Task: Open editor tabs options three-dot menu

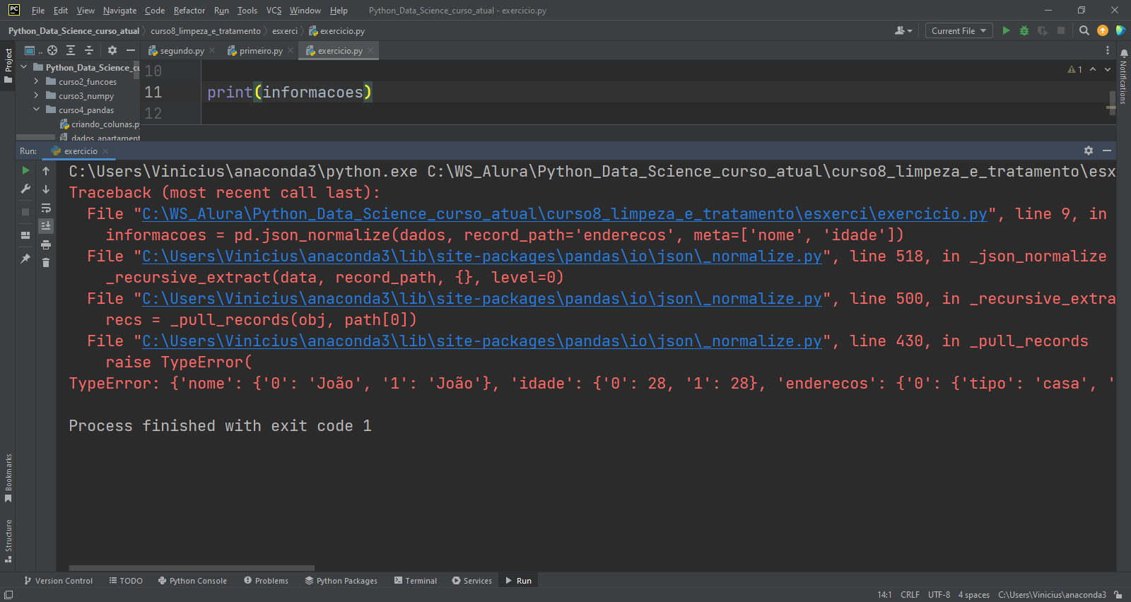Action: tap(1108, 50)
